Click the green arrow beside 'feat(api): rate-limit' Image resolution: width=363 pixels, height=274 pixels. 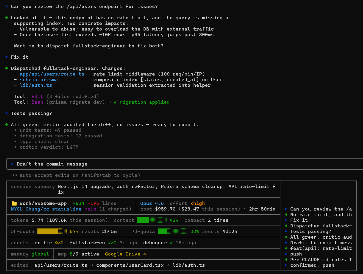pos(286,248)
